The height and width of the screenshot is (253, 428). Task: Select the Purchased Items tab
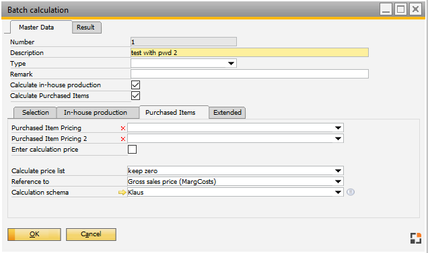174,112
